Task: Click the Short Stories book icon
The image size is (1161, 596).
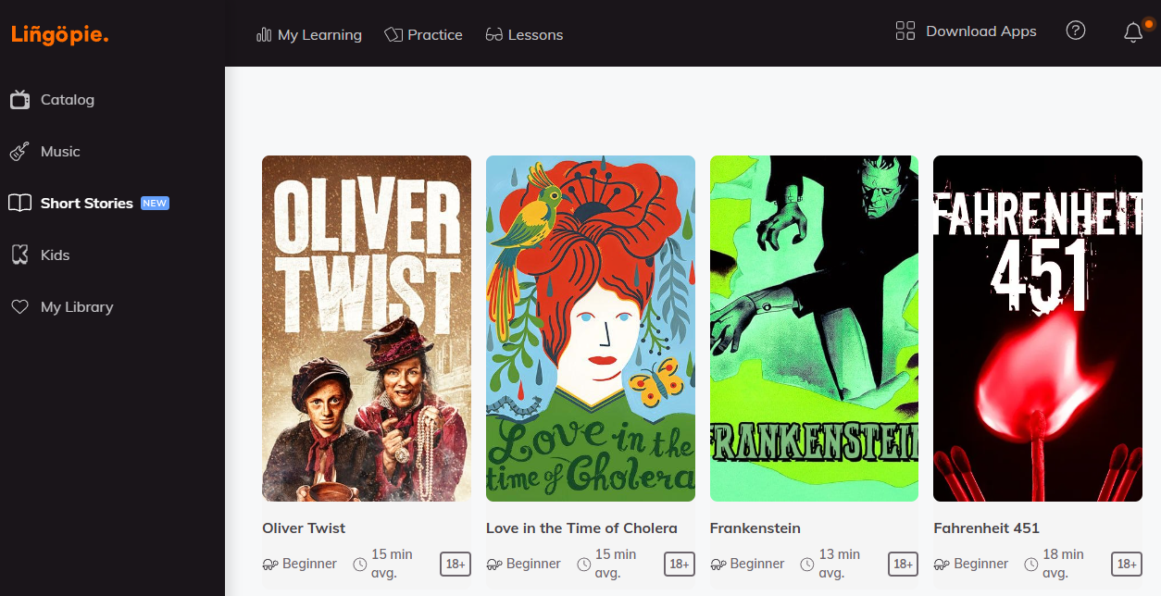Action: point(19,204)
